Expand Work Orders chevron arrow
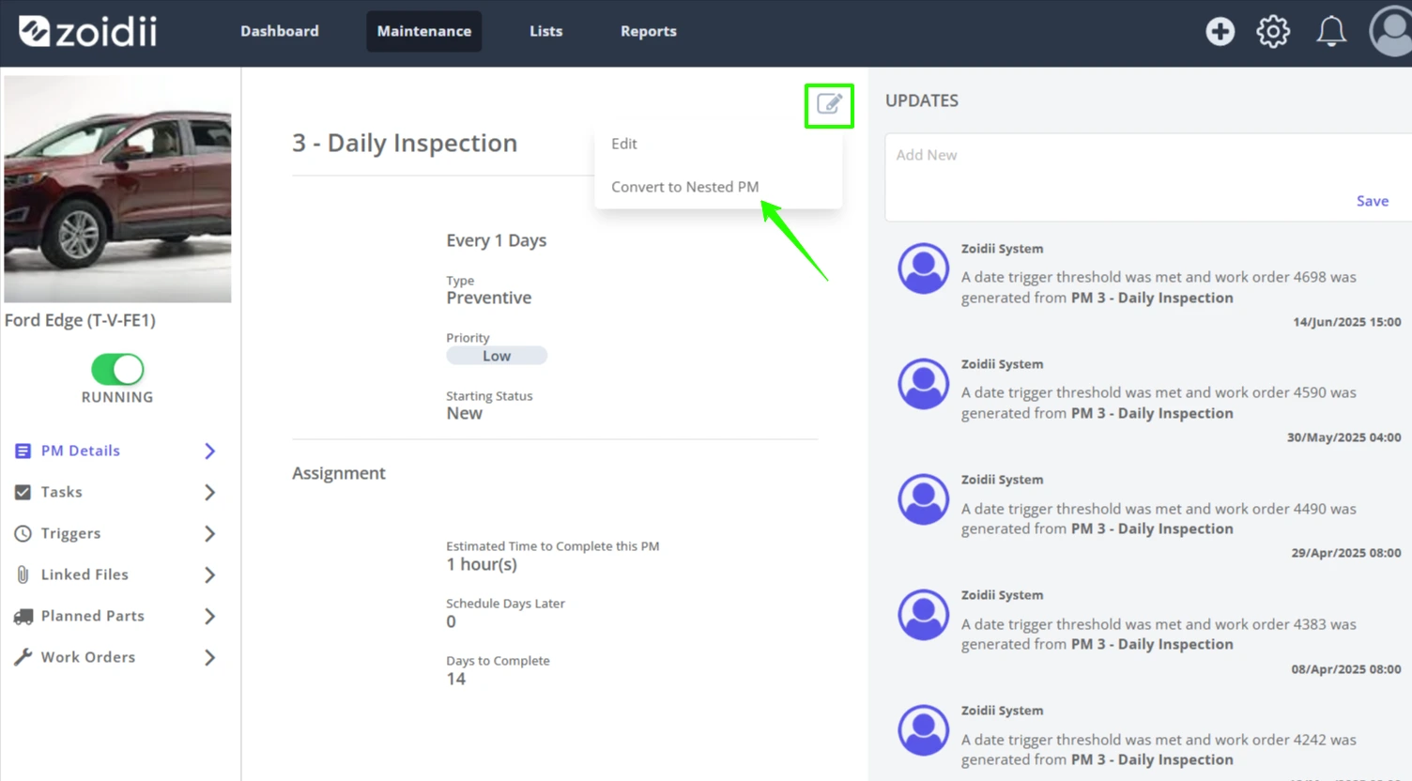This screenshot has width=1412, height=781. coord(210,657)
